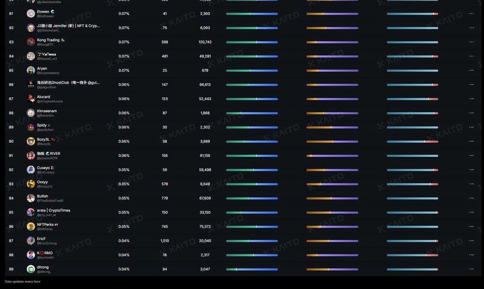Click Cuseyo's profile avatar
Screen dimensions: 484x289
click(31, 170)
